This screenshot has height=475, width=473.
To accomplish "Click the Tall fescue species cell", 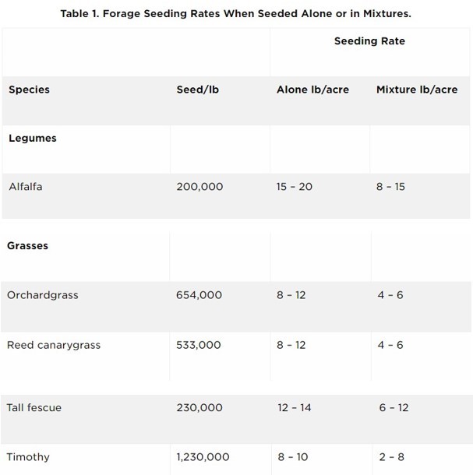I will pyautogui.click(x=34, y=407).
